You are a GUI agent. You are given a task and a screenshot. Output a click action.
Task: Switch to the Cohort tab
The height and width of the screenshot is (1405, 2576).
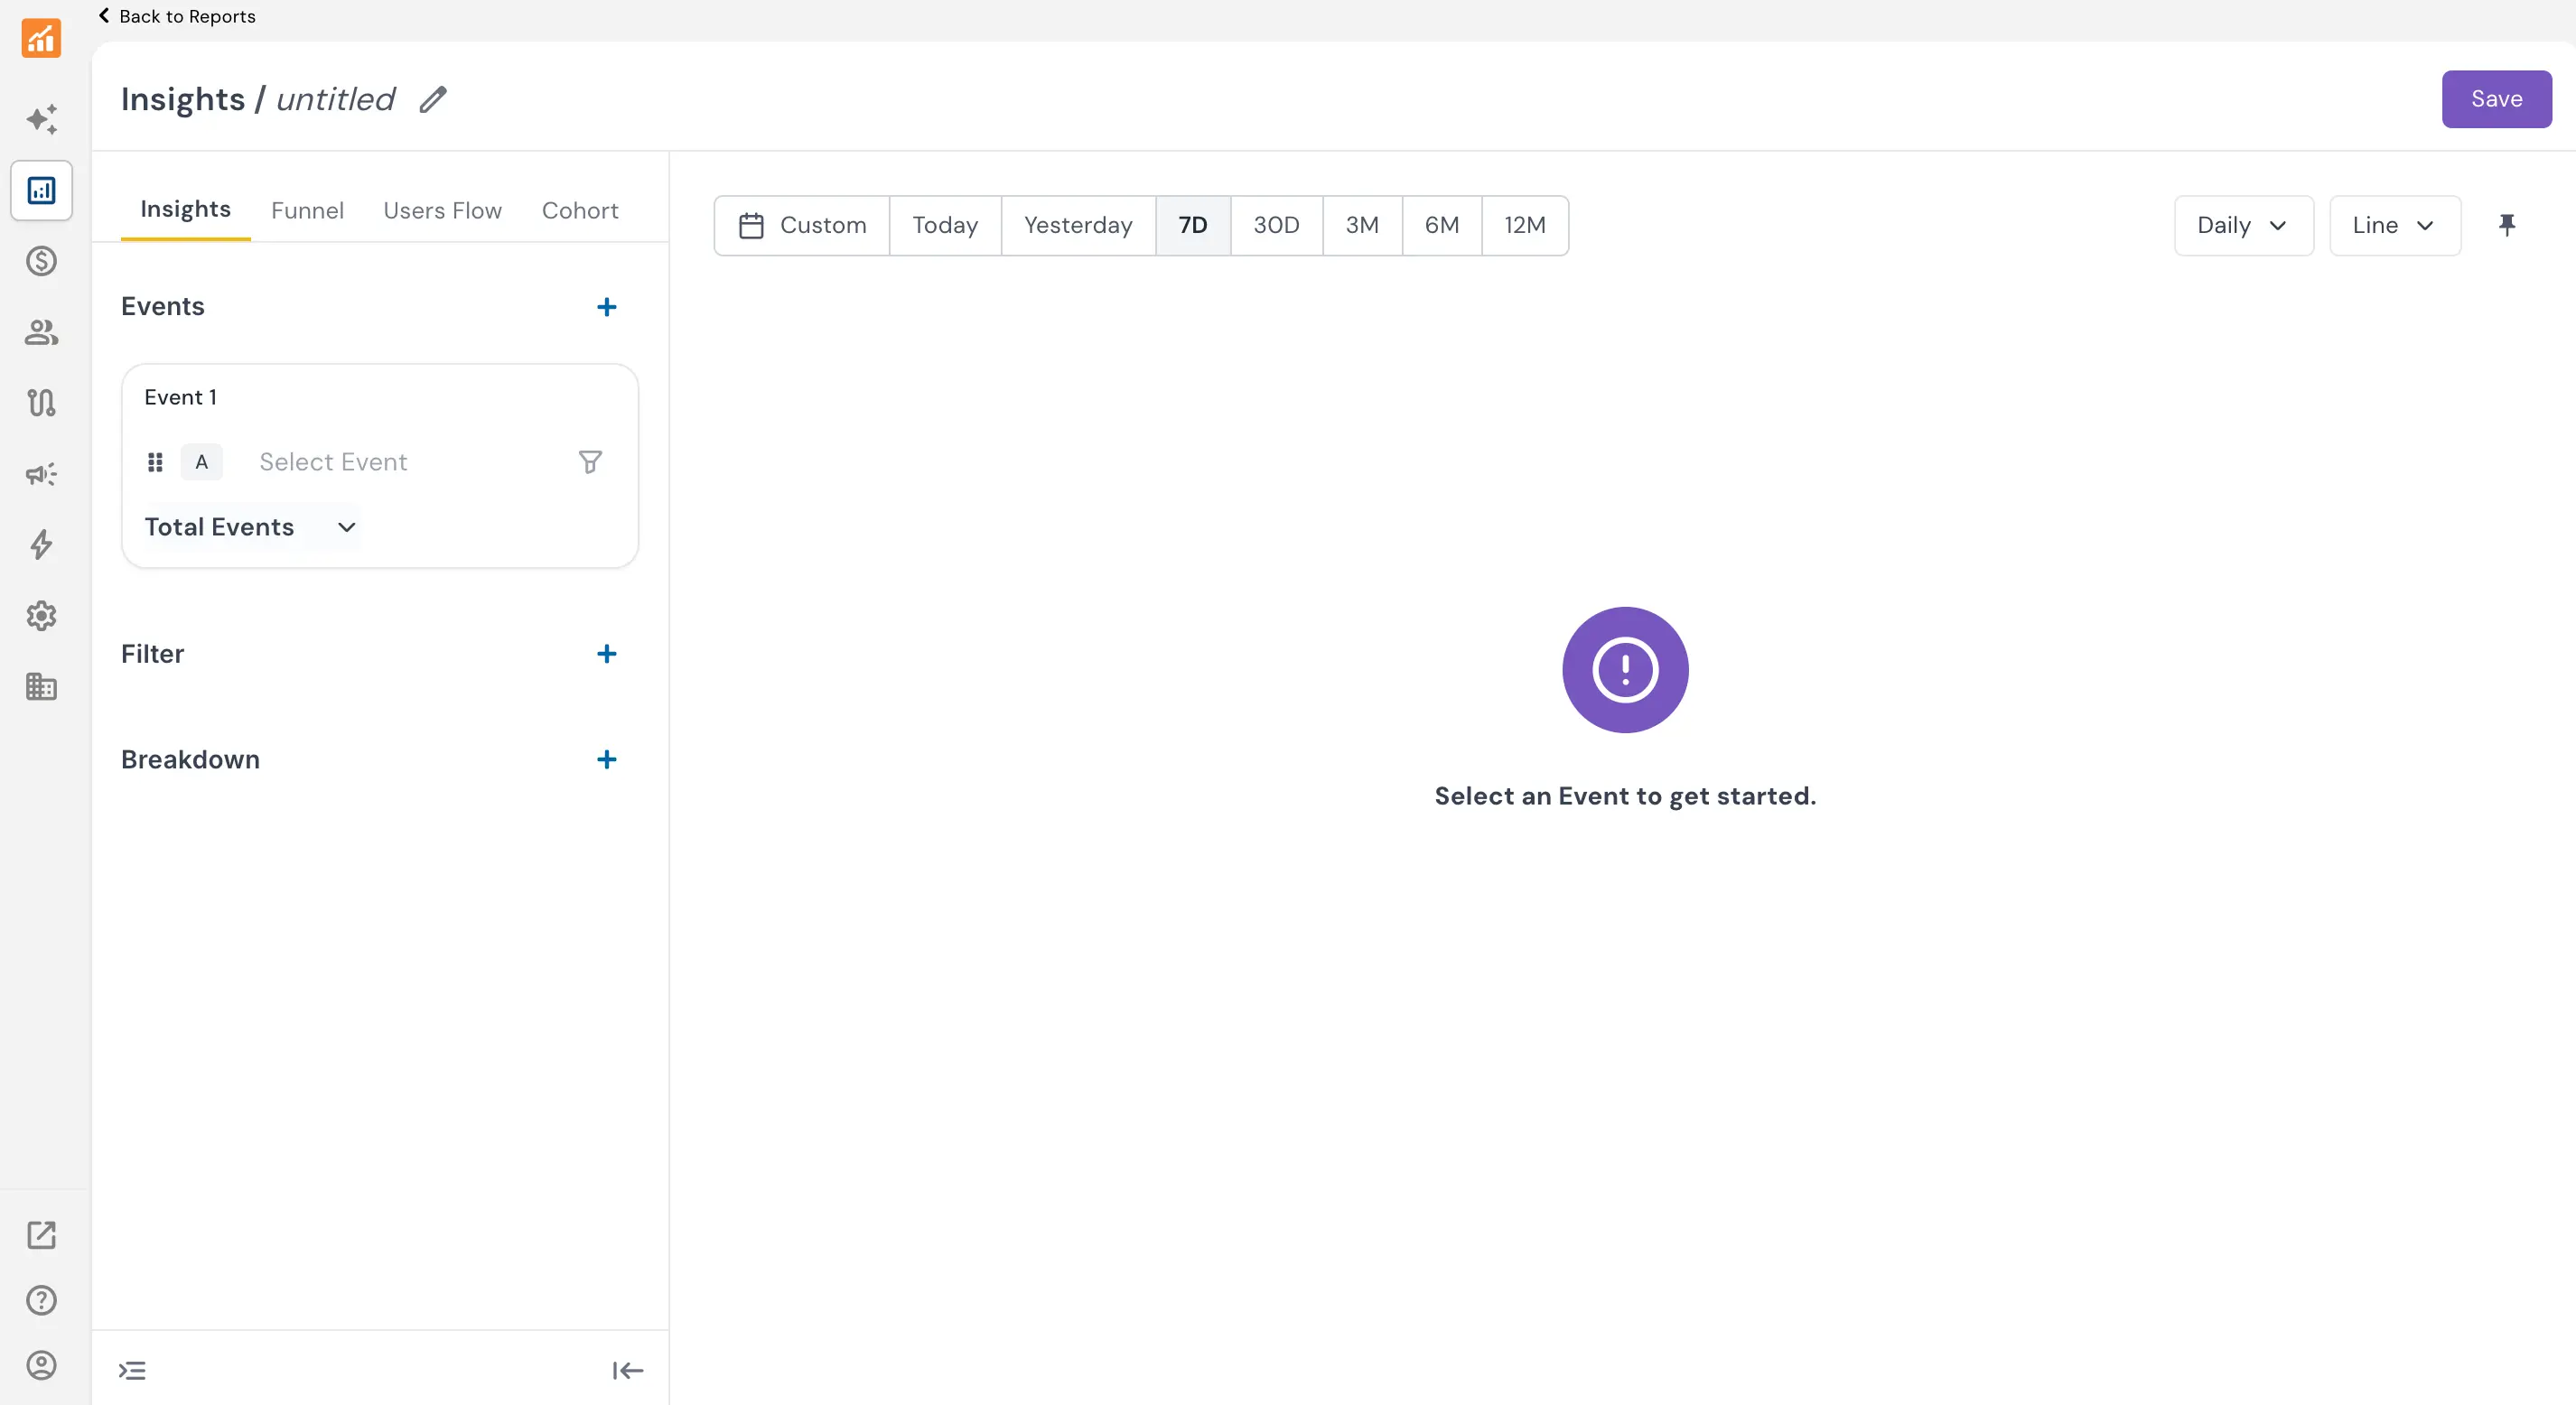click(579, 210)
